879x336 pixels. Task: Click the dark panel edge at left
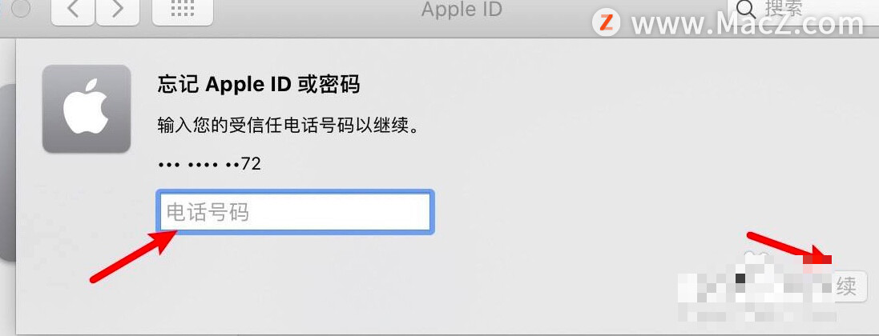(6, 173)
